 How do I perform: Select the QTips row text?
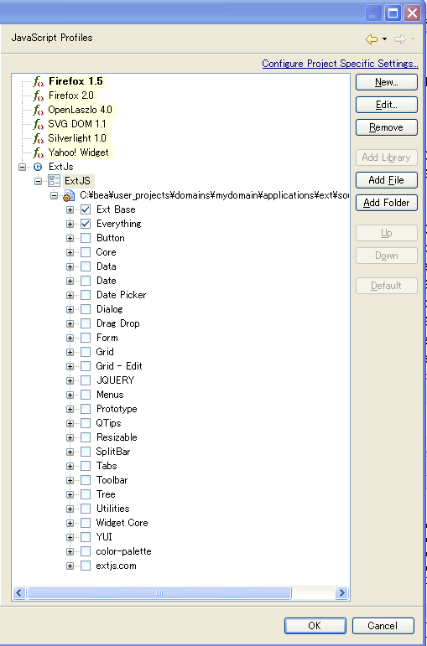108,423
